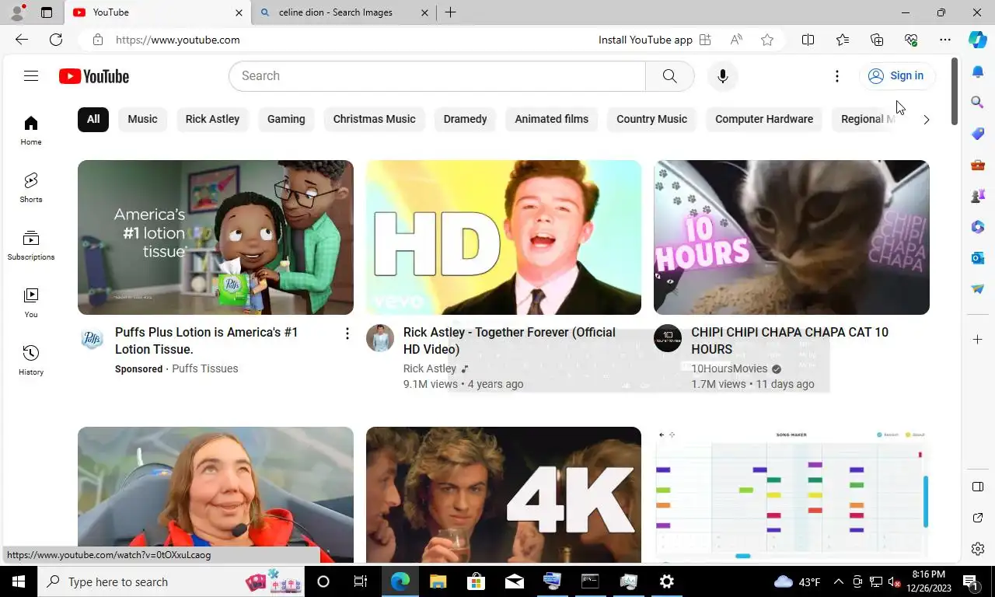Open the Puffs Plus Lotion ad thumbnail
This screenshot has height=597, width=995.
[x=215, y=237]
